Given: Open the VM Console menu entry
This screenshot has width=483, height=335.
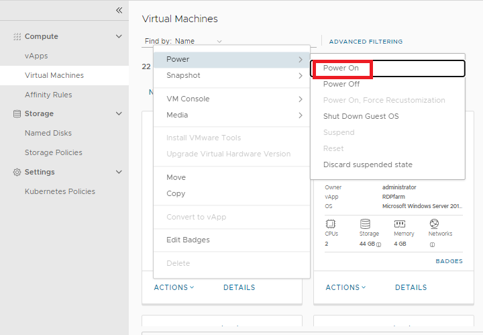Looking at the screenshot, I should (231, 99).
